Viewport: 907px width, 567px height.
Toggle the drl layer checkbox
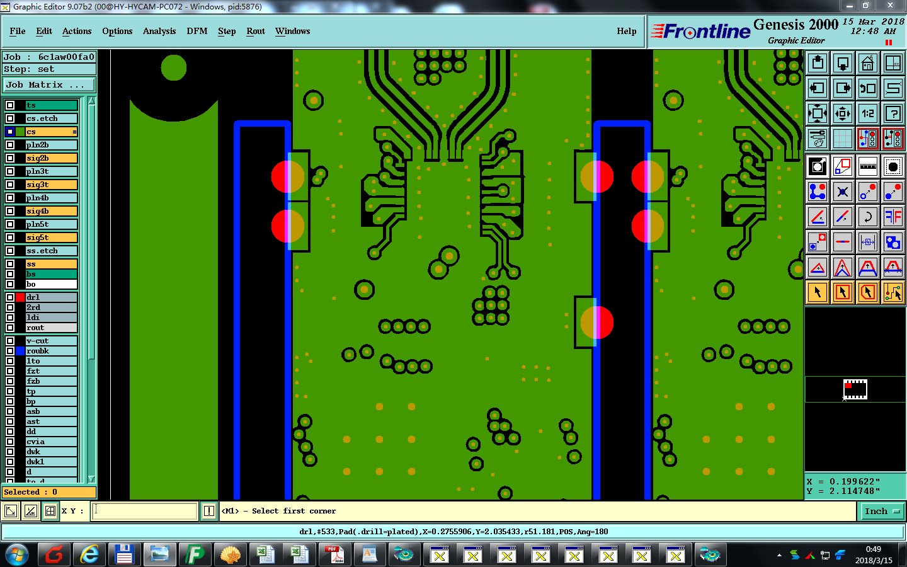10,297
